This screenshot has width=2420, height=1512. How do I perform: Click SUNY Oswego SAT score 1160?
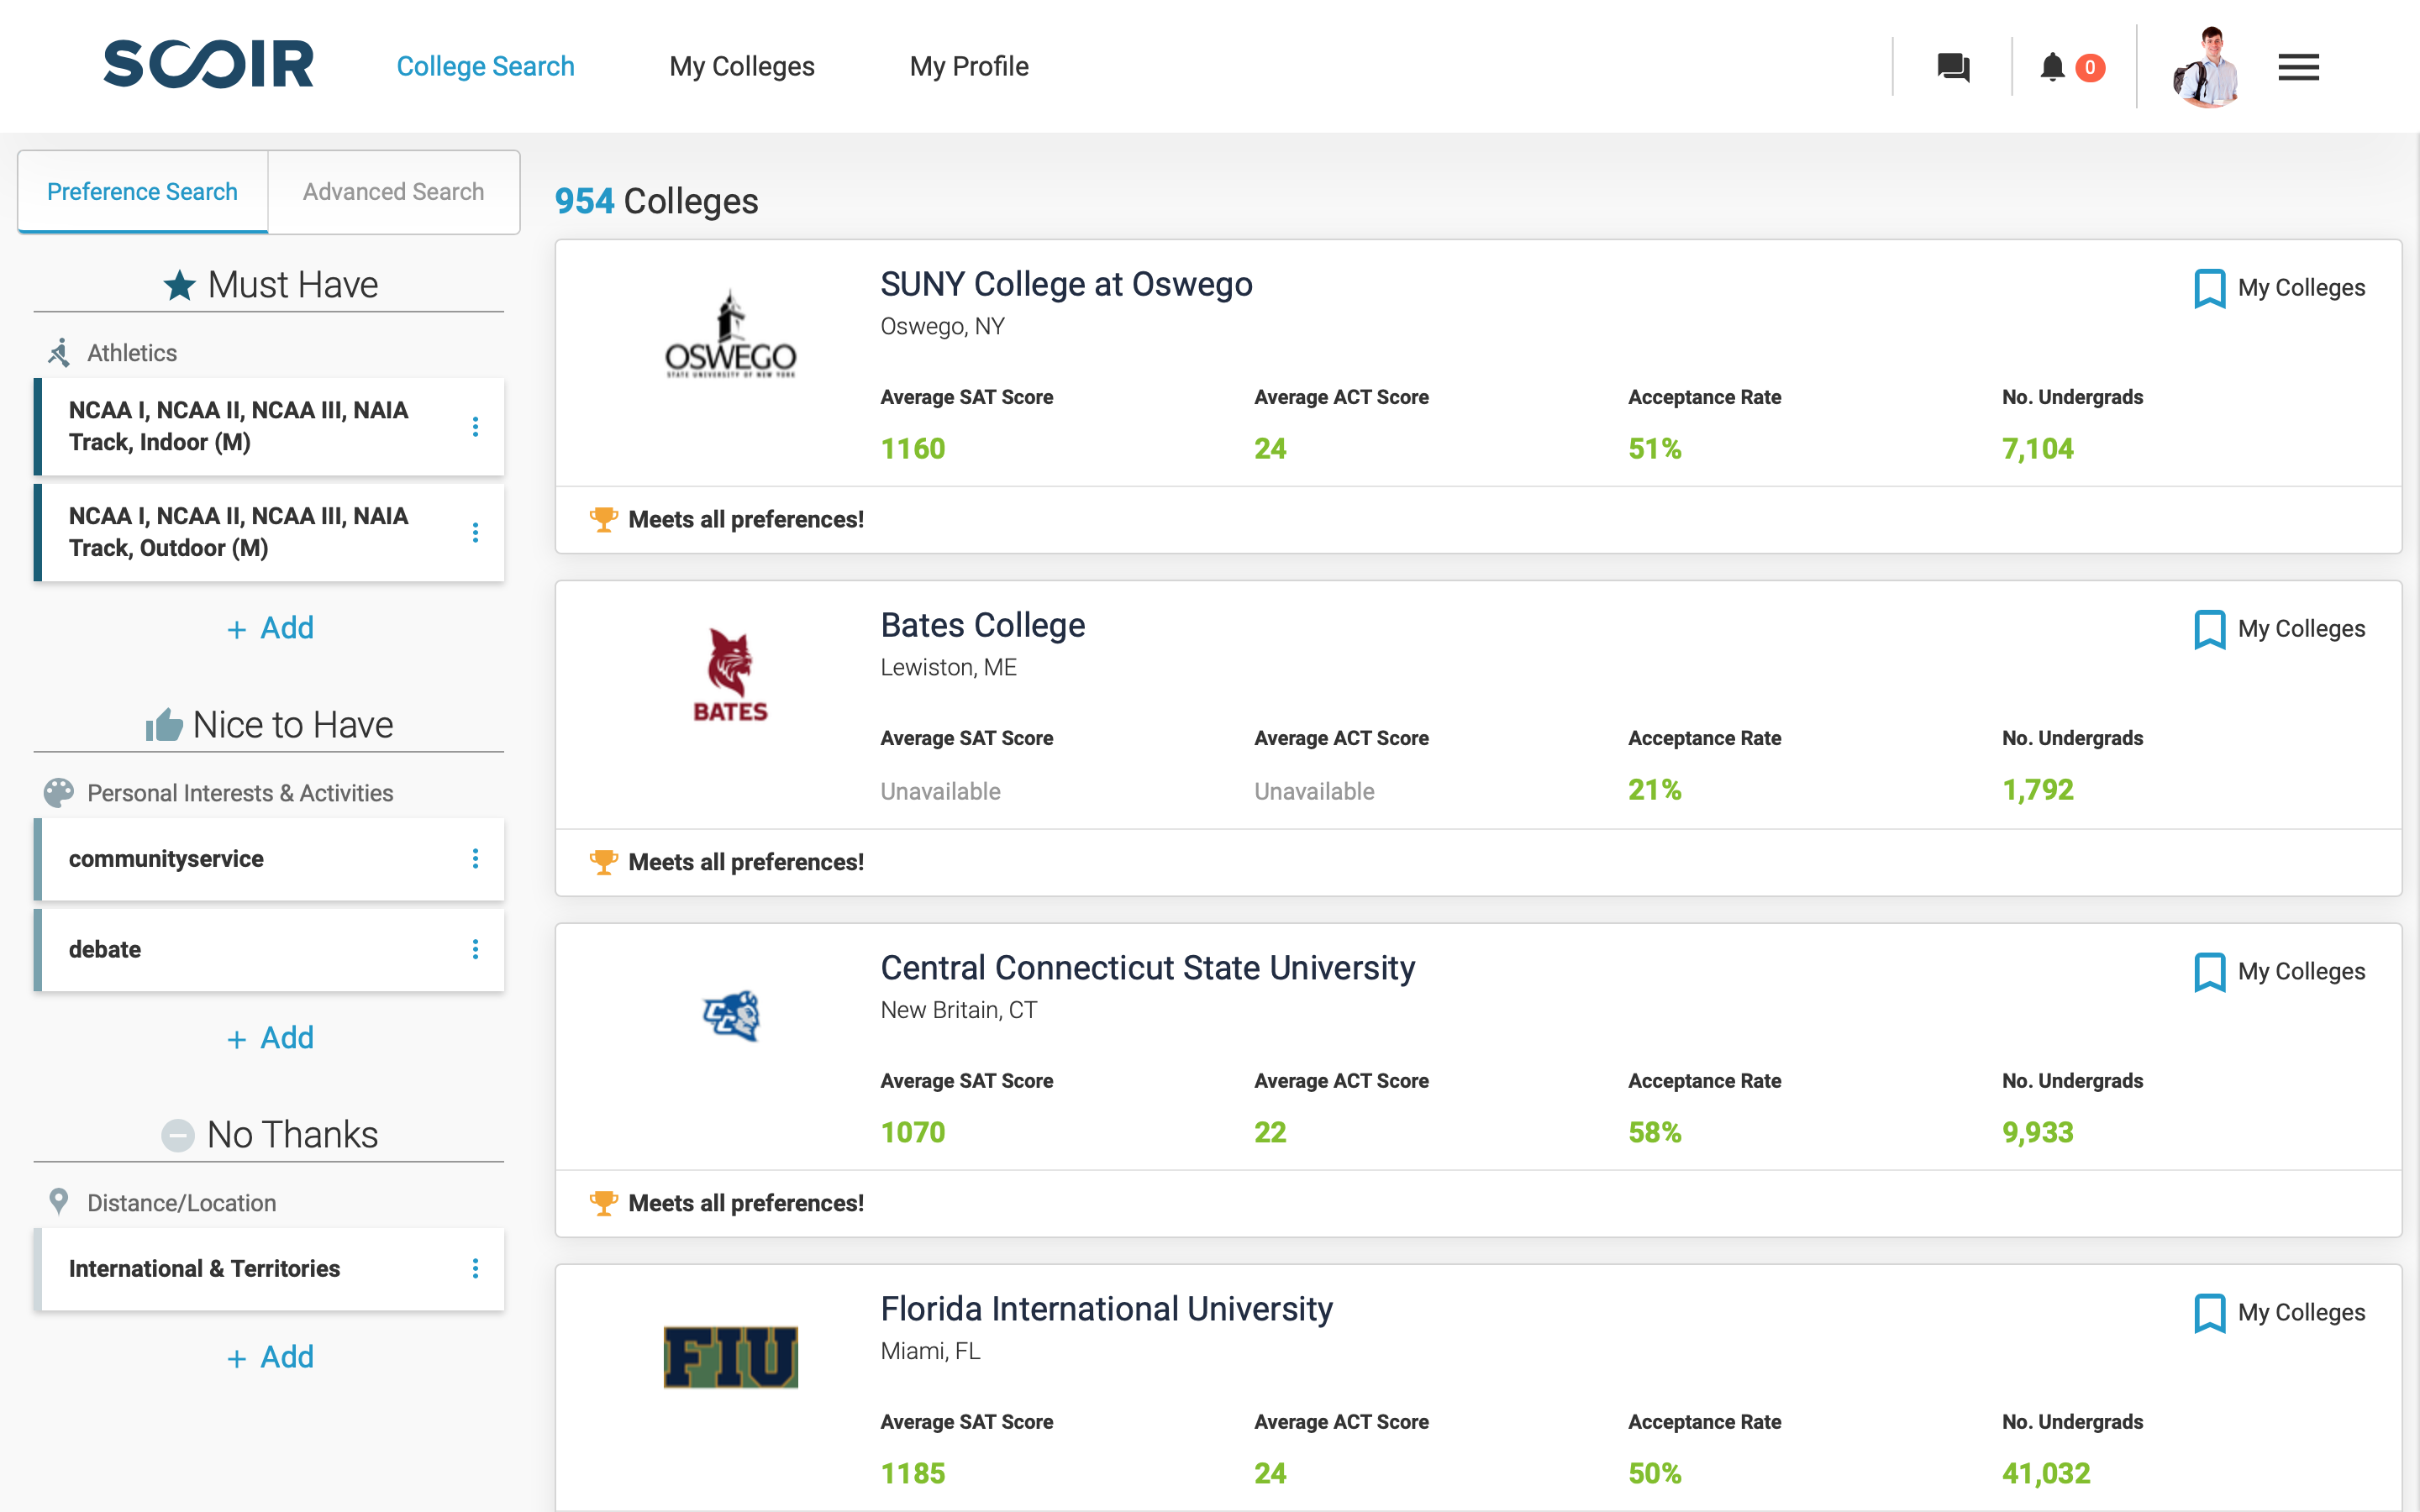(913, 449)
